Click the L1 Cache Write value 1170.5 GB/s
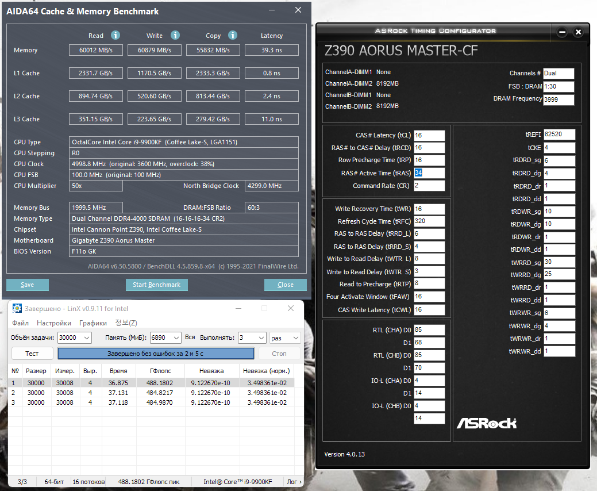Viewport: 597px width, 491px height. (x=154, y=73)
